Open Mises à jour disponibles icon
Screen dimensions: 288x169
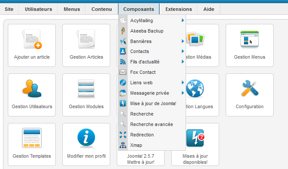[x=195, y=138]
